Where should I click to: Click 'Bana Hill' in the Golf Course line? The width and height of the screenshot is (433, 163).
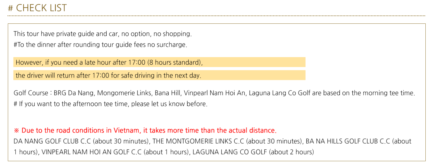pyautogui.click(x=168, y=93)
